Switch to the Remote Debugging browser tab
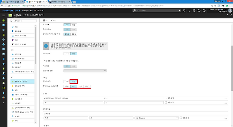This screenshot has width=233, height=127. click(60, 2)
